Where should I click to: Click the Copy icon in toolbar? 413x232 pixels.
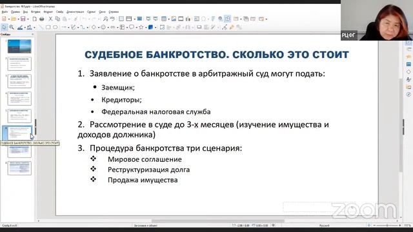tap(57, 19)
